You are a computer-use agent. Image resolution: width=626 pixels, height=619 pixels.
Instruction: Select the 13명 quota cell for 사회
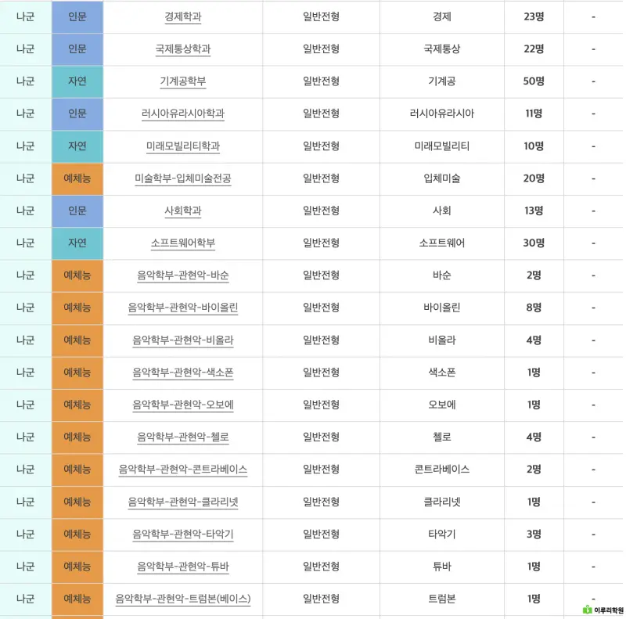(534, 211)
